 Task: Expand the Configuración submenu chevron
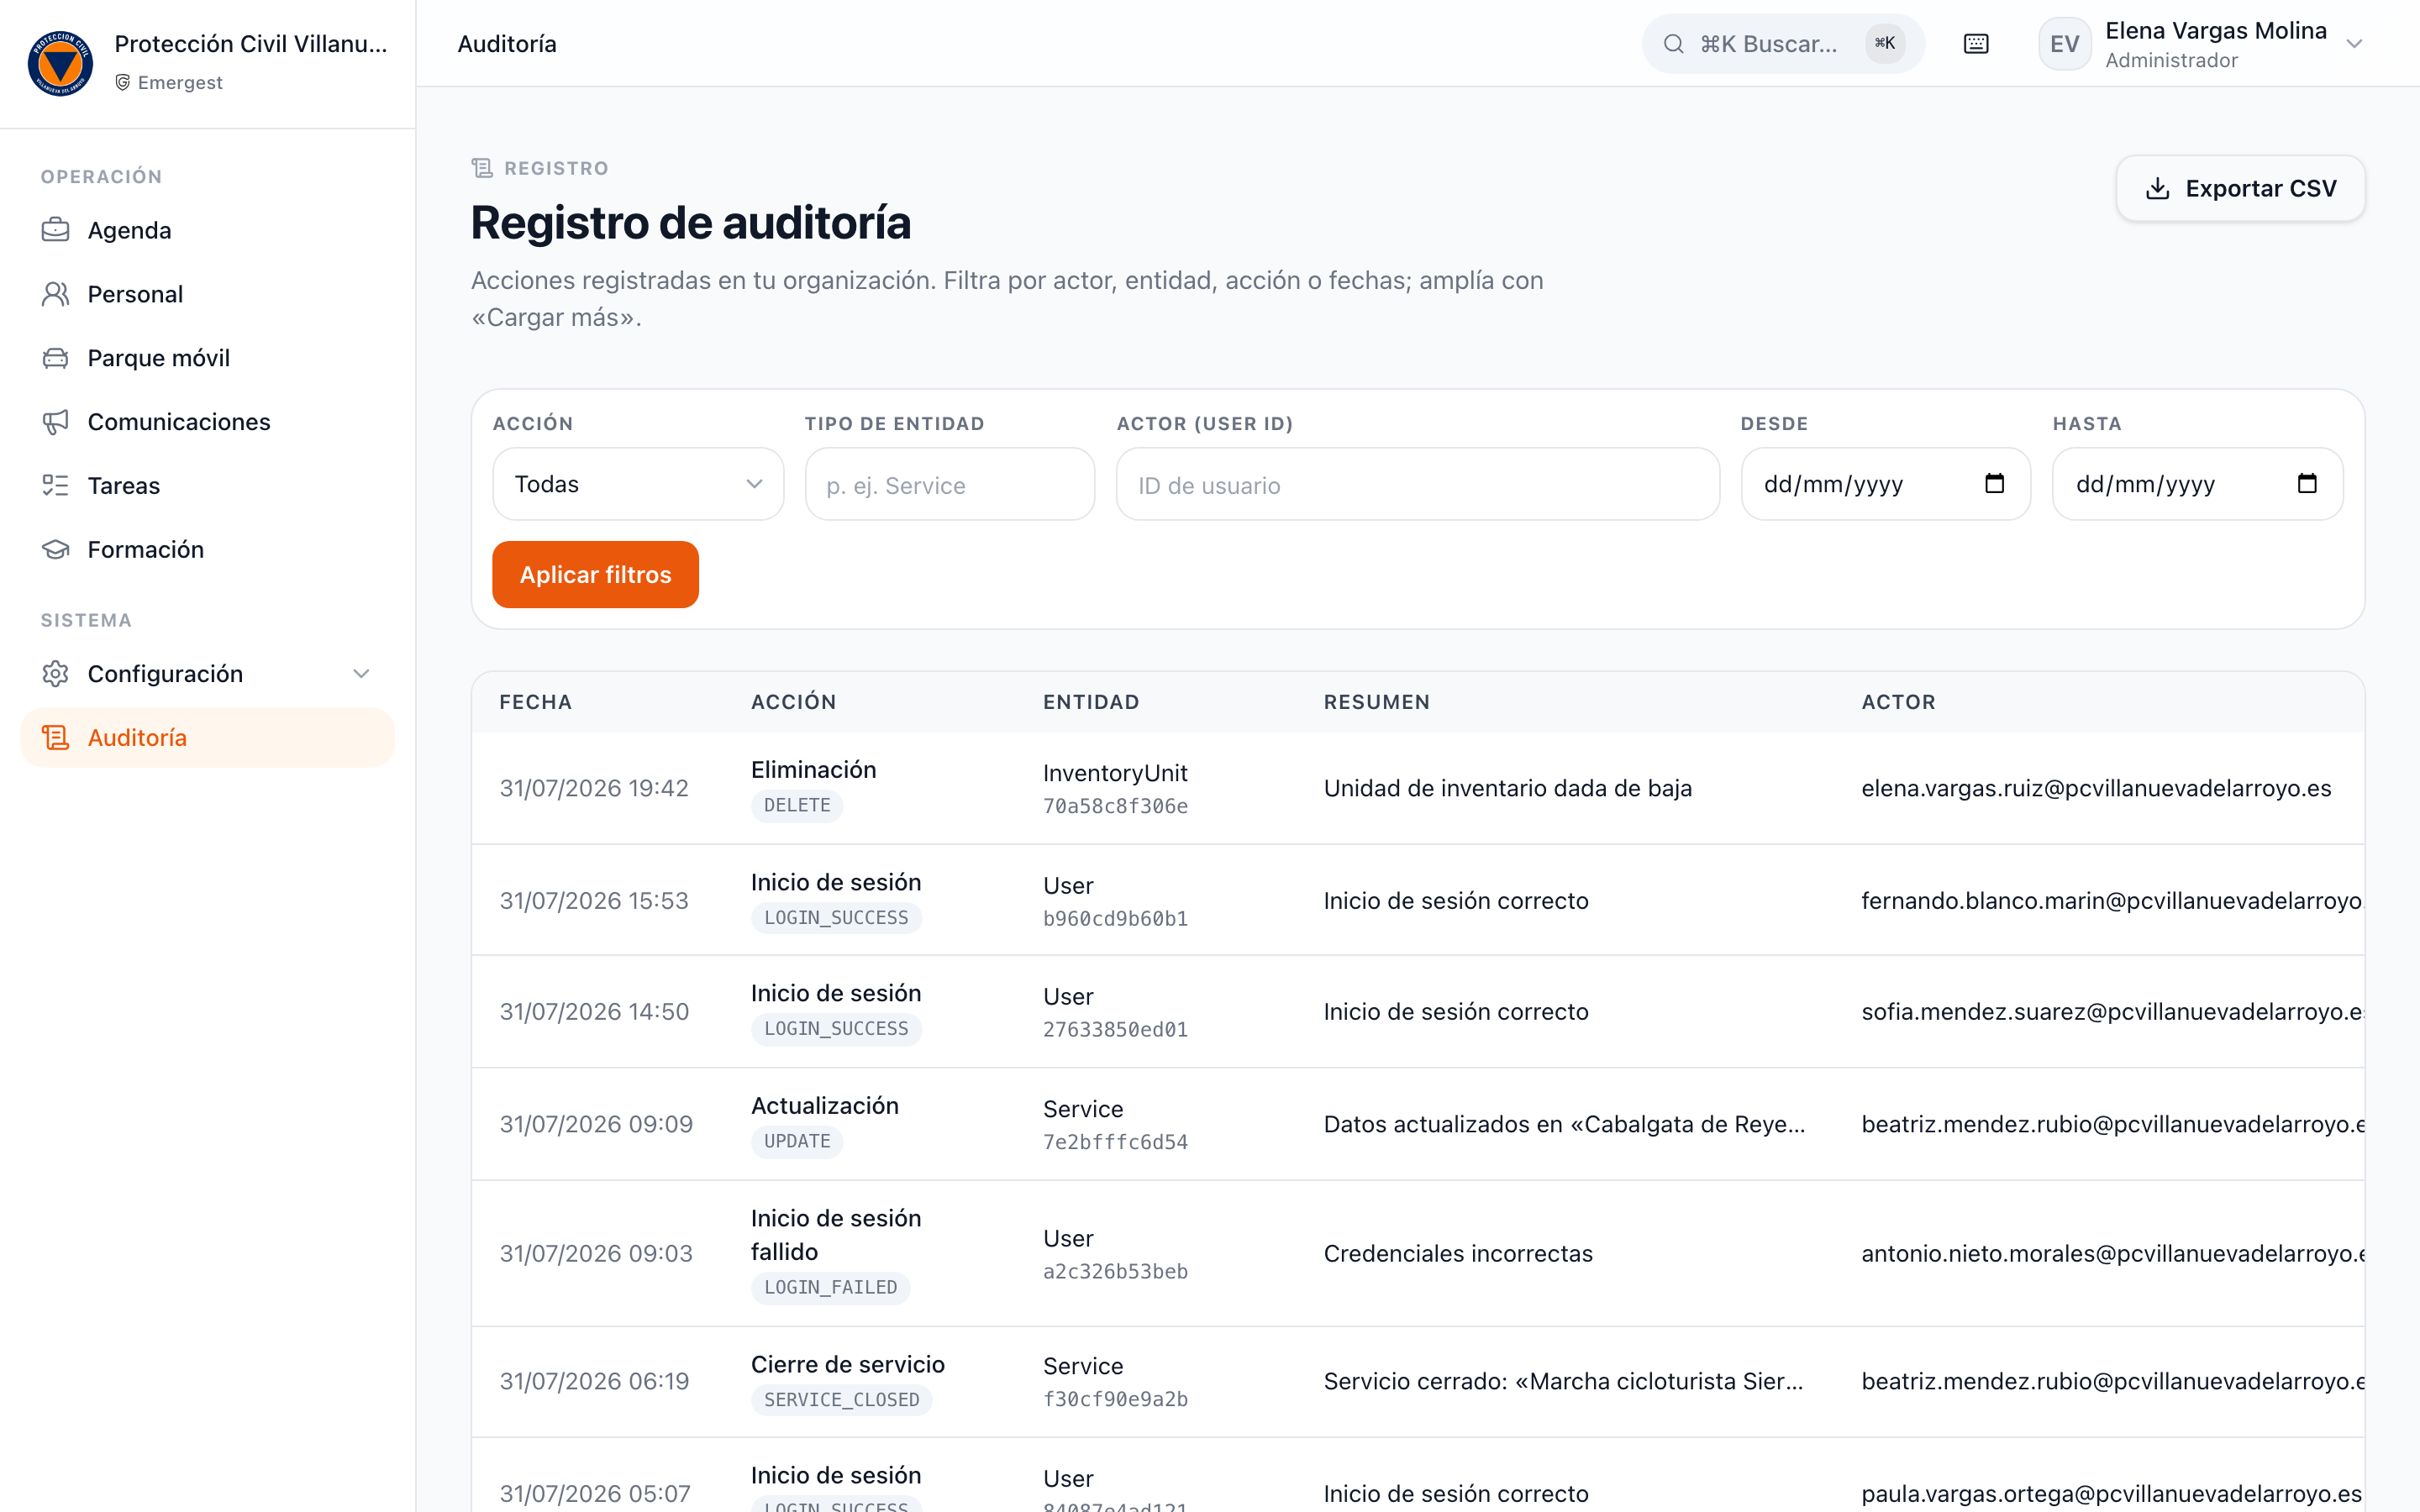click(x=361, y=674)
